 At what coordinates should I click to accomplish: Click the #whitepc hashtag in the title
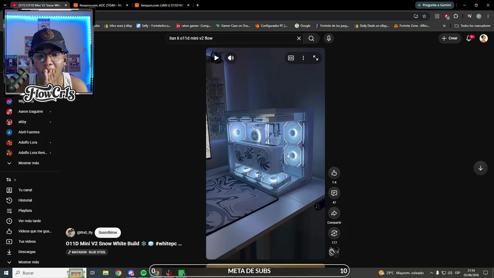point(166,244)
